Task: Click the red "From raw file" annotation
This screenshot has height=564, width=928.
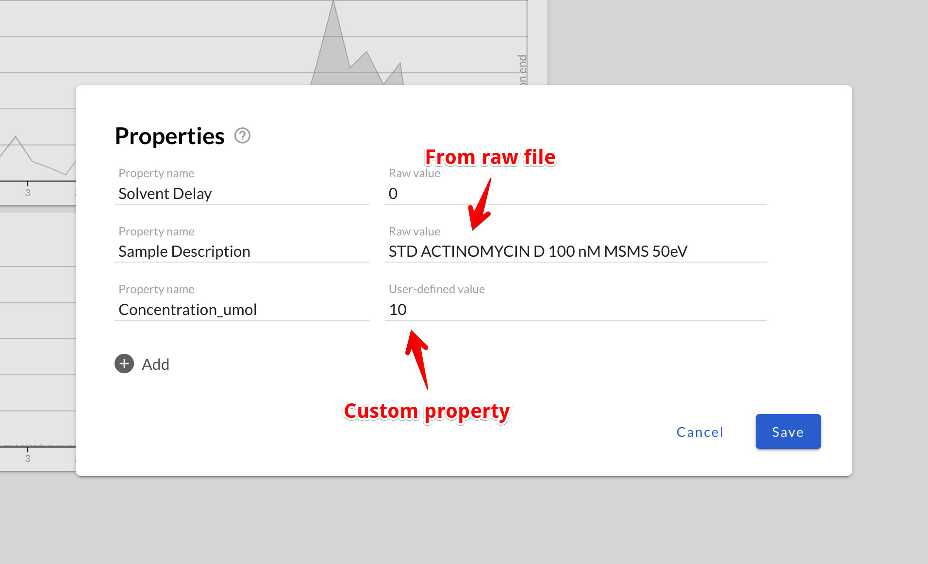Action: pos(490,157)
